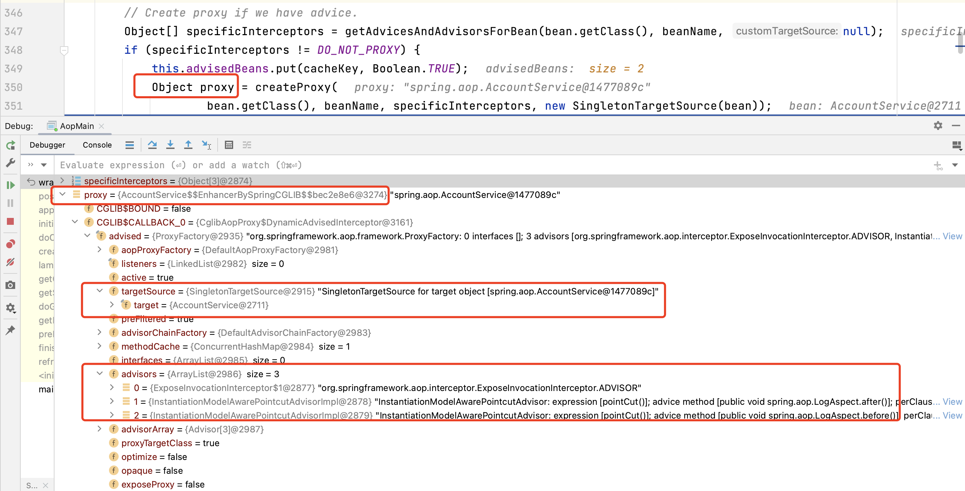Collapse the advised ProxyFactory node
The width and height of the screenshot is (965, 491).
(x=87, y=236)
